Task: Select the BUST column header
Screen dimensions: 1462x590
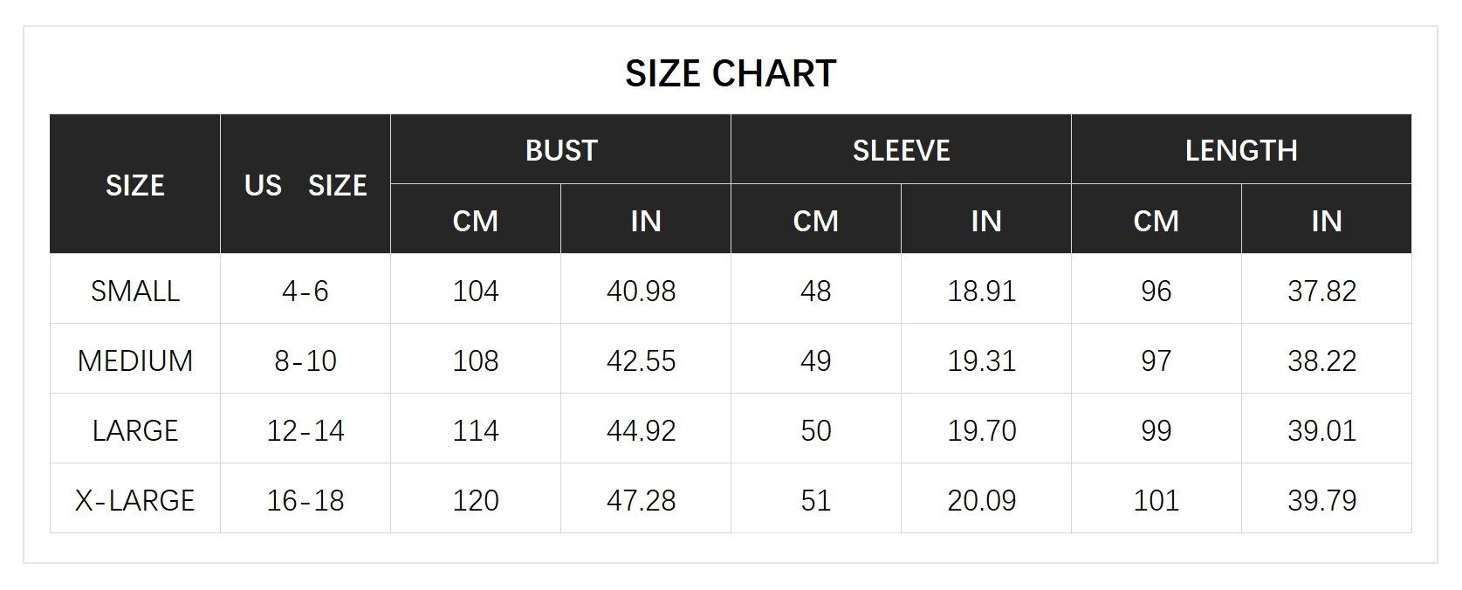Action: (560, 150)
